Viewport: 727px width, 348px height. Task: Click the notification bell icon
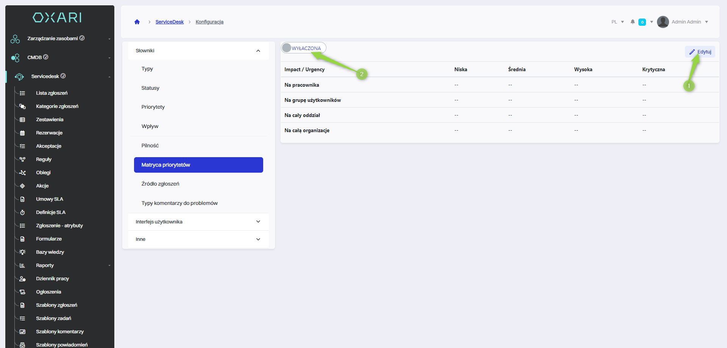point(632,22)
